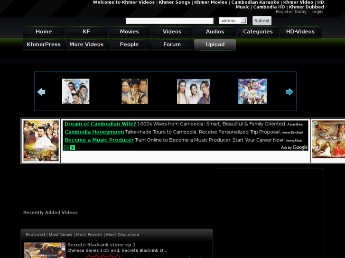
Task: Click the Recently Added Videos heading
Action: coord(50,213)
